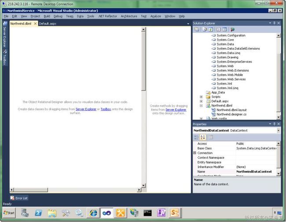Expand the Default.aspx tree node
The image size is (286, 222).
point(201,101)
